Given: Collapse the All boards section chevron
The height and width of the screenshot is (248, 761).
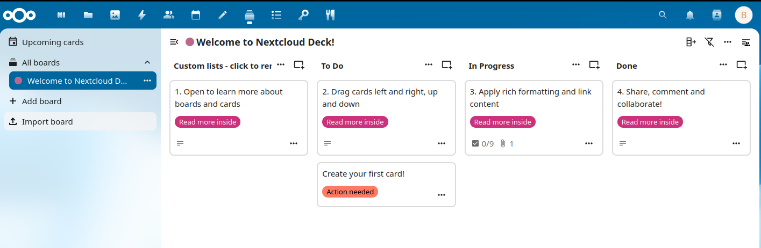Looking at the screenshot, I should tap(147, 62).
